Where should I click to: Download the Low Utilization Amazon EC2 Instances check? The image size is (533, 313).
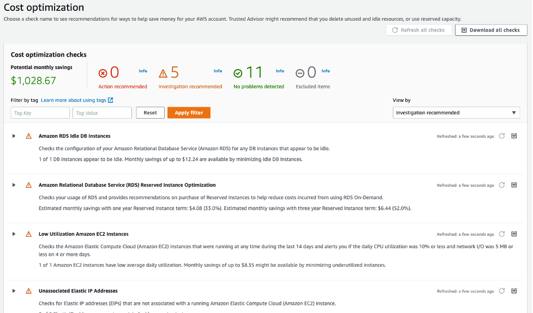(514, 234)
